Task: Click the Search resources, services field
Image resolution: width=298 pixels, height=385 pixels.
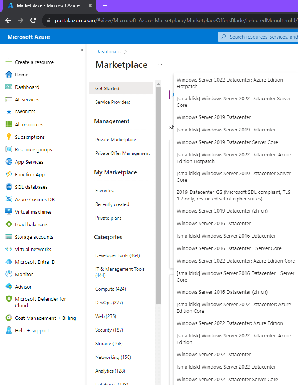Action: coord(258,37)
